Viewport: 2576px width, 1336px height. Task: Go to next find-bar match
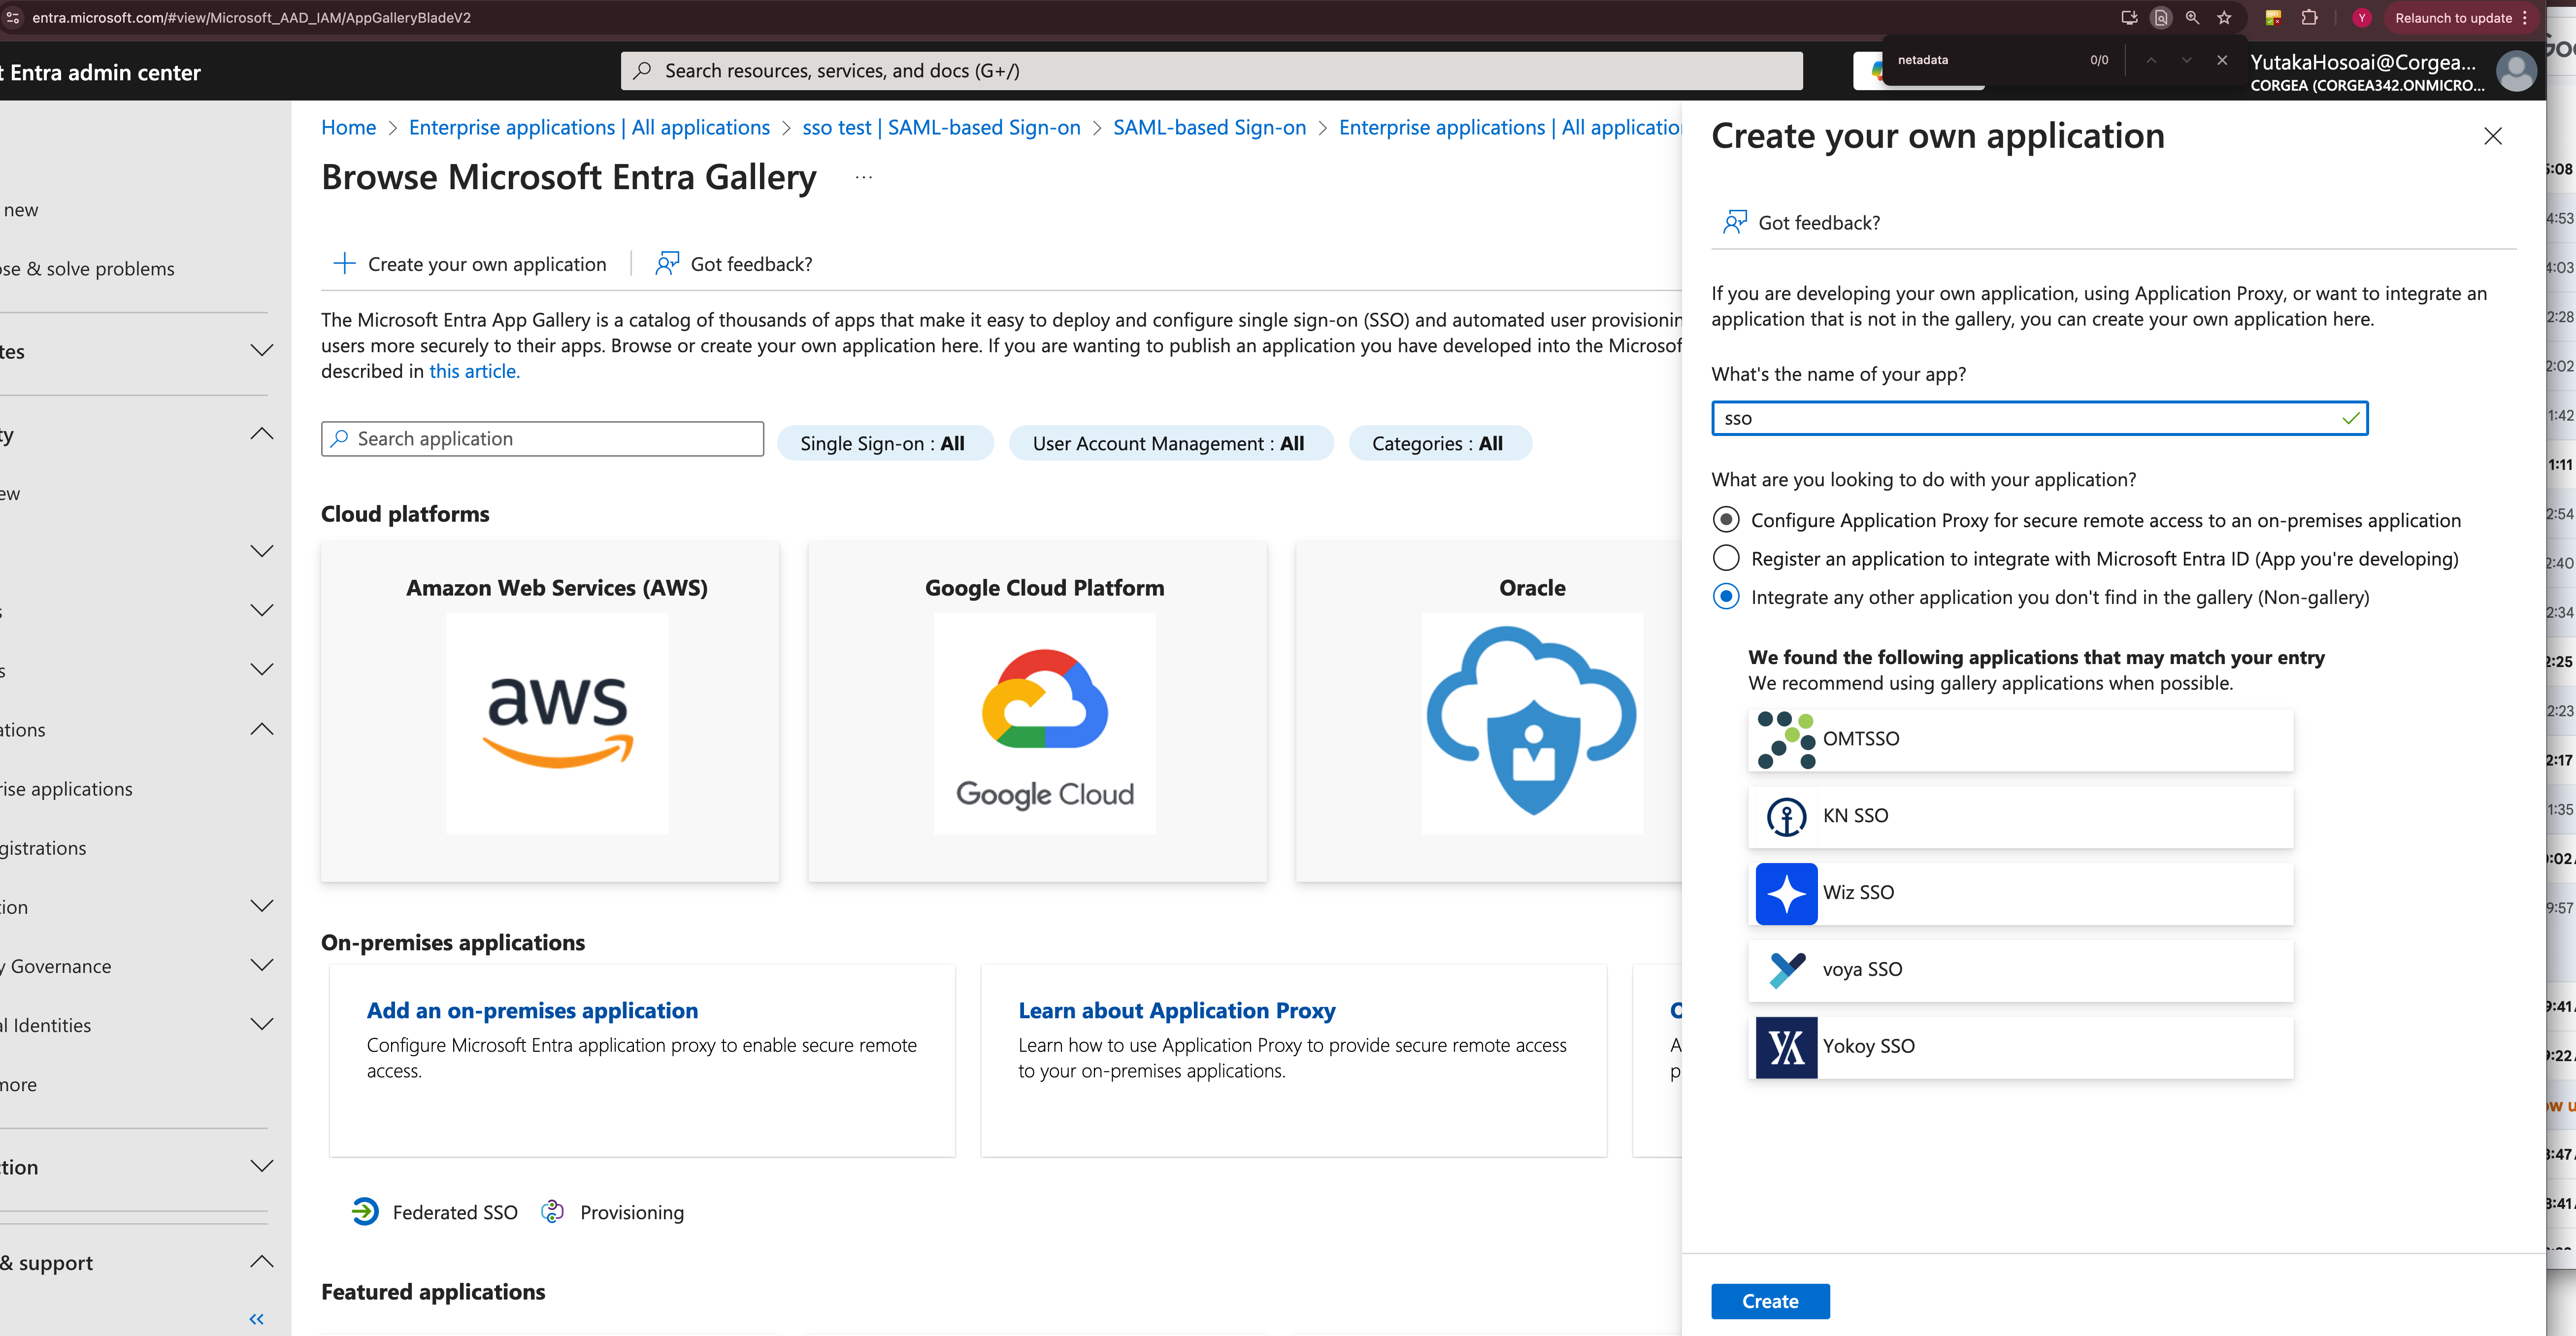click(2187, 60)
